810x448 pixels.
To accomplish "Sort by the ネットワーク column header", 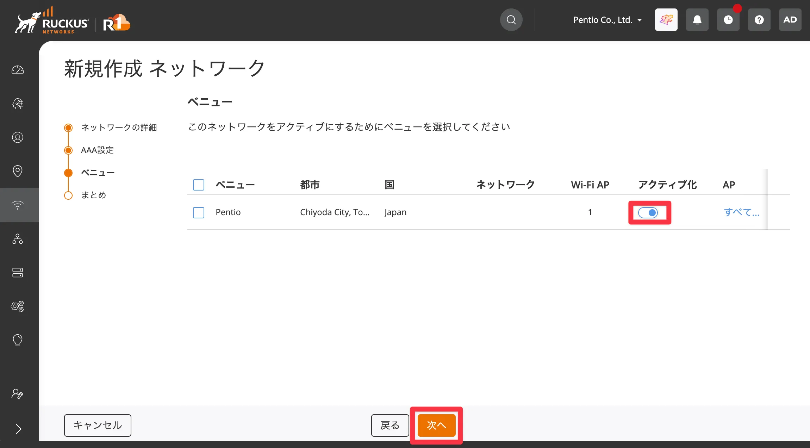I will click(x=505, y=185).
